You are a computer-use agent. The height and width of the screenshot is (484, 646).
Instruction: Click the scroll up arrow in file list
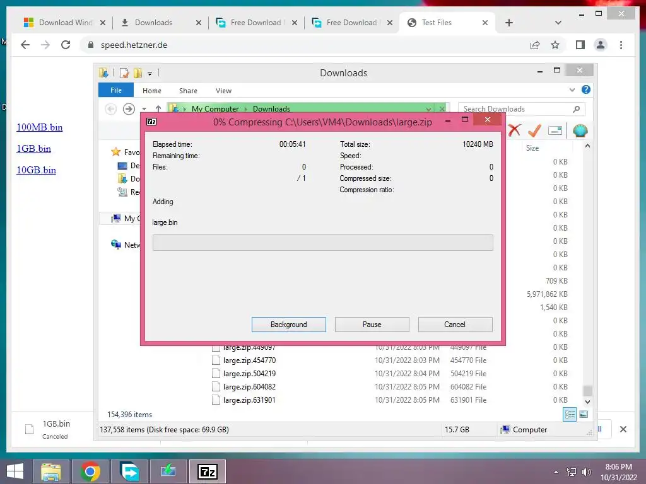pyautogui.click(x=587, y=146)
